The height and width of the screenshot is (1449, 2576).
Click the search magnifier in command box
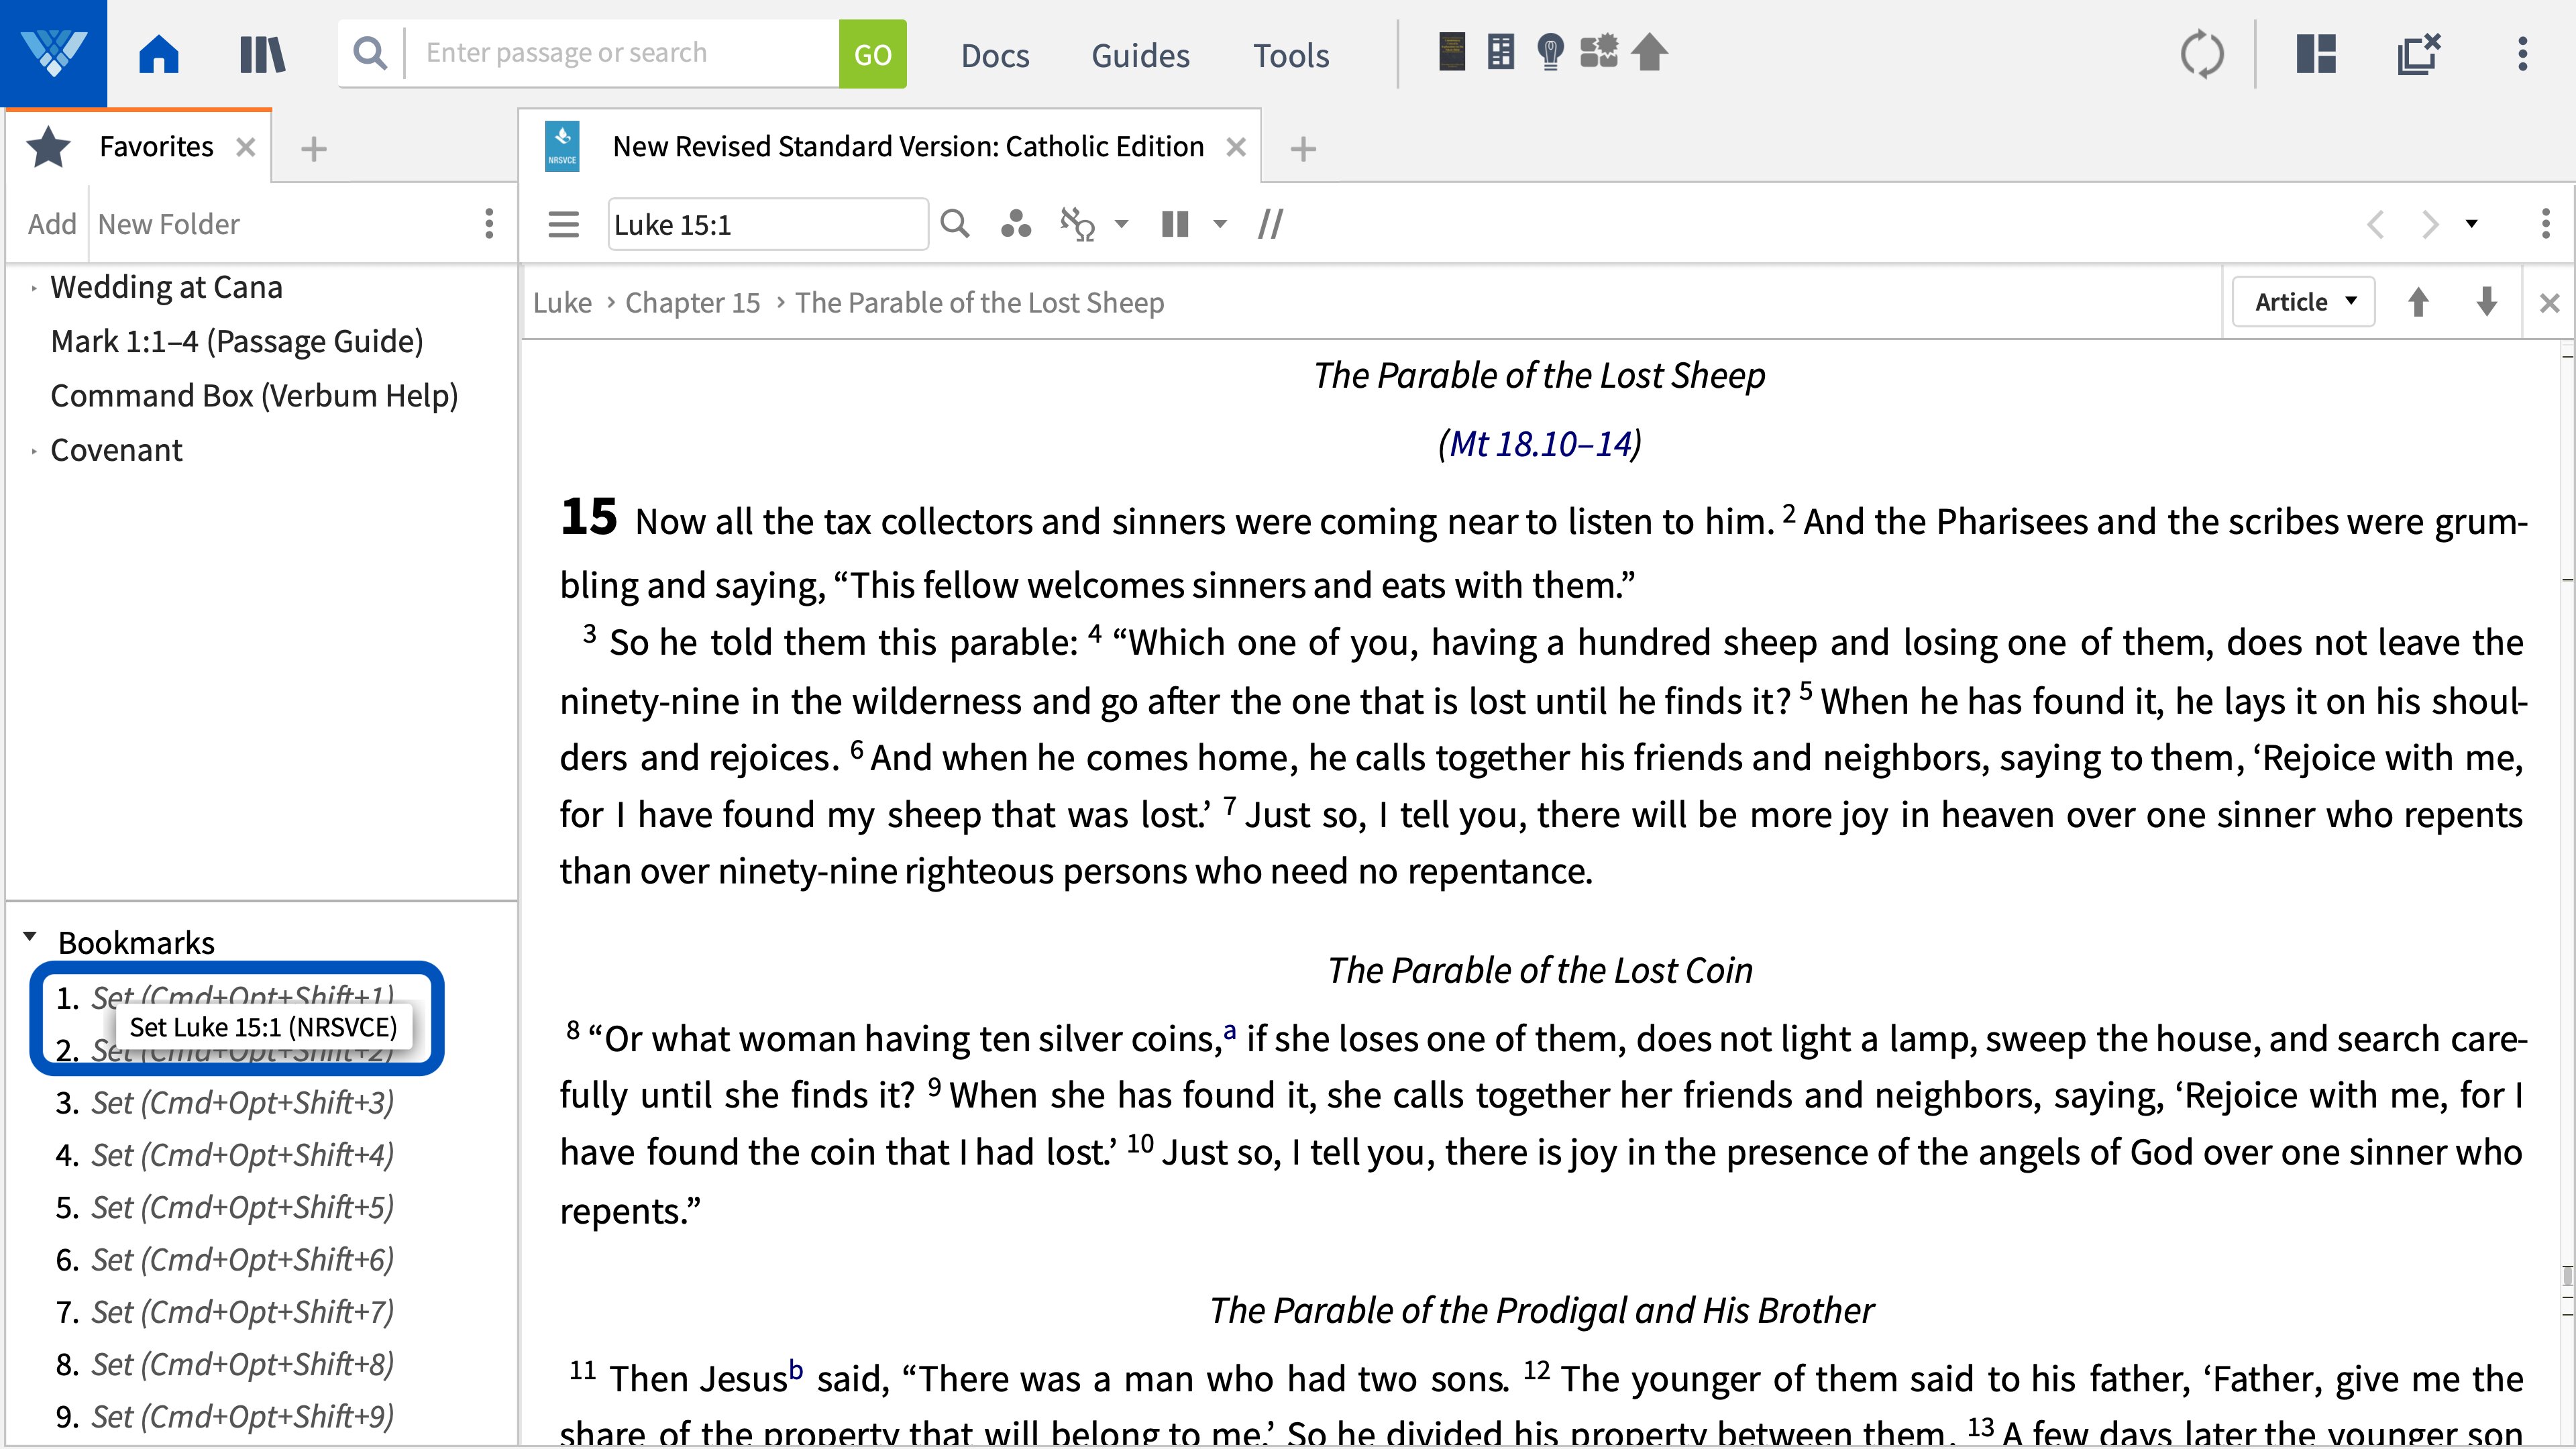371,53
